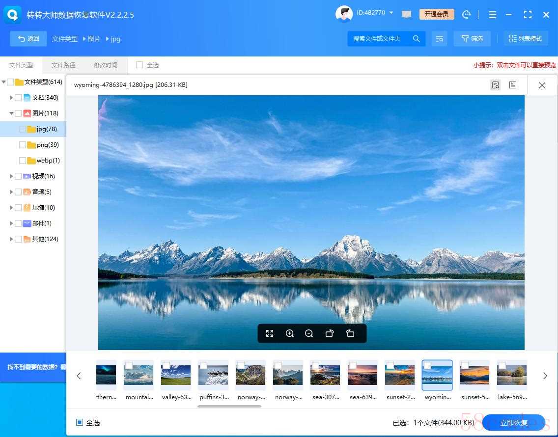Open the account ID dropdown arrow

click(391, 13)
